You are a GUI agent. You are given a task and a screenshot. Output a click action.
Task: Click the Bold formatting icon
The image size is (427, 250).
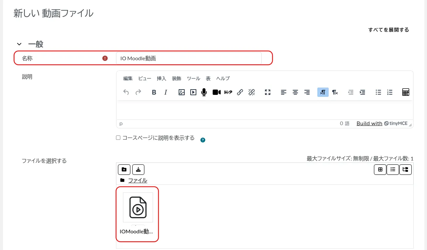click(154, 93)
